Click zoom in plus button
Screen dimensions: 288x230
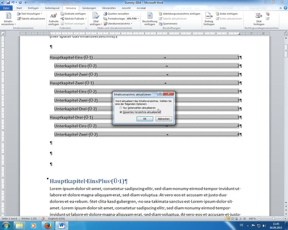pos(285,218)
